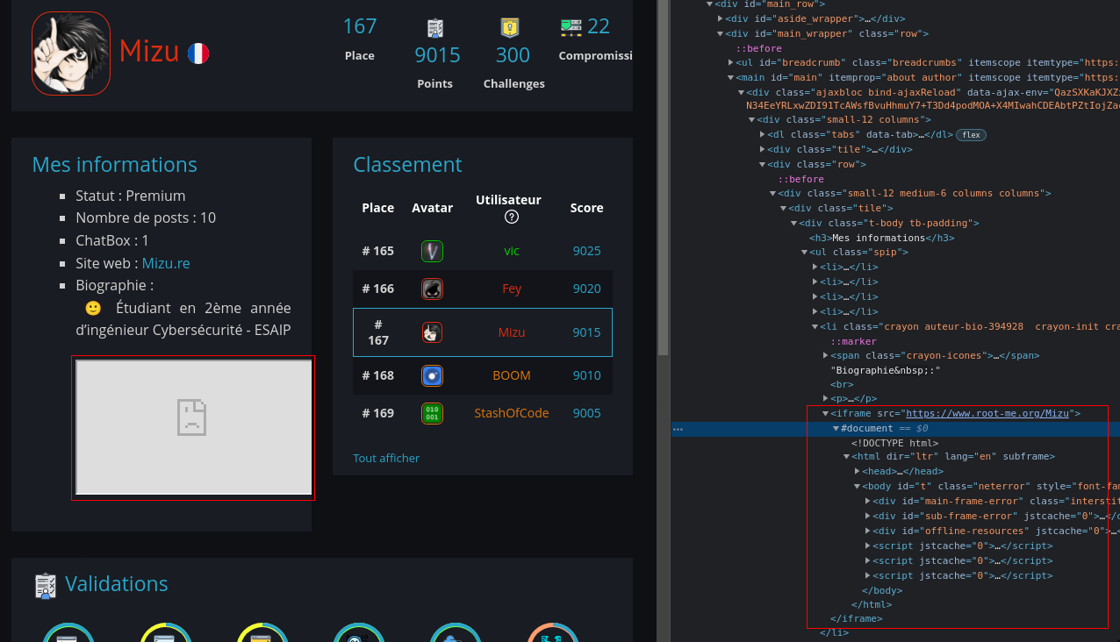Click Mizu's small avatar in ranking

pos(432,332)
